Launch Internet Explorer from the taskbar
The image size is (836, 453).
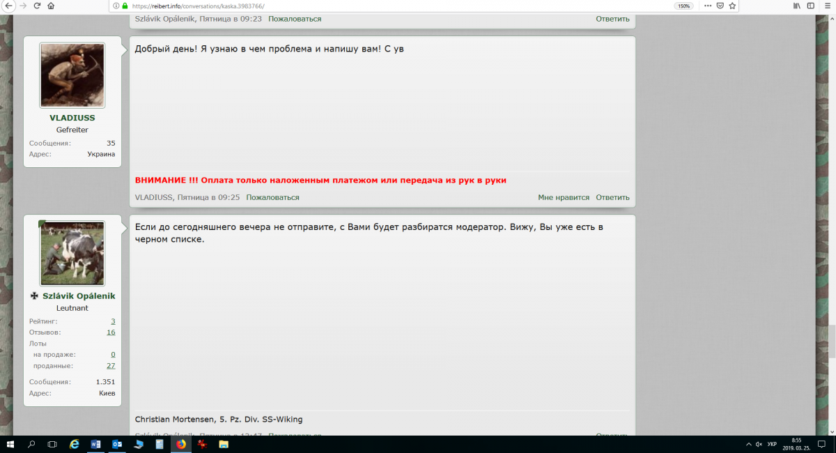pos(75,444)
